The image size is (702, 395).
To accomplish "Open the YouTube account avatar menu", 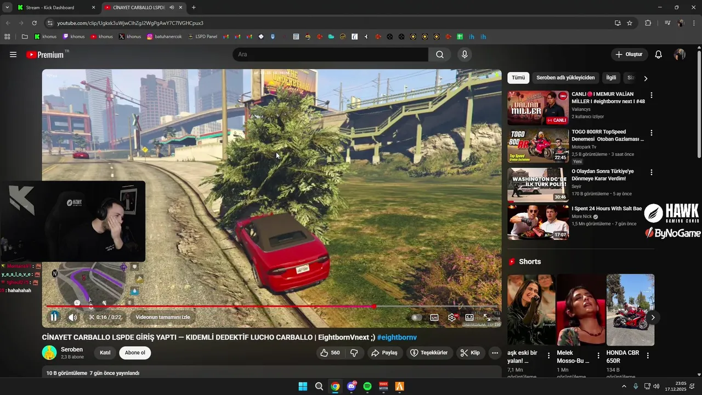I will (x=680, y=54).
